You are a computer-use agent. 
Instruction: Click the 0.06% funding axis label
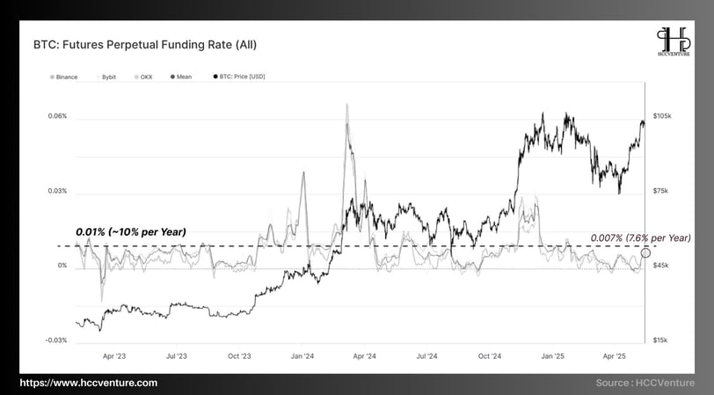[57, 116]
